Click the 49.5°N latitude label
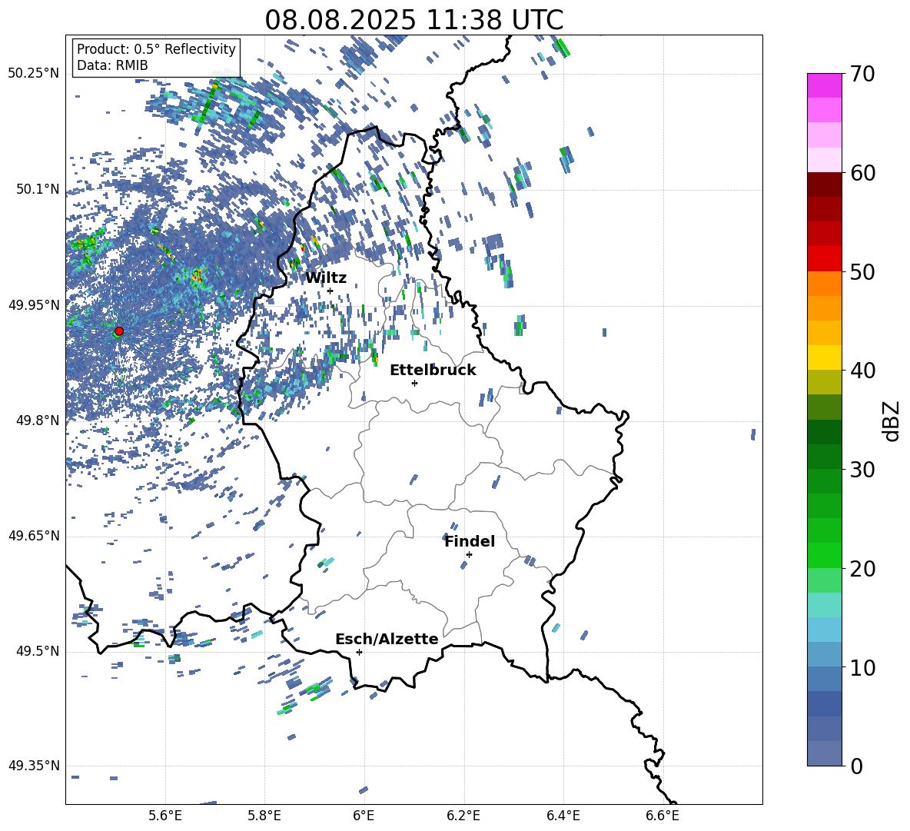The width and height of the screenshot is (910, 831). pos(38,651)
